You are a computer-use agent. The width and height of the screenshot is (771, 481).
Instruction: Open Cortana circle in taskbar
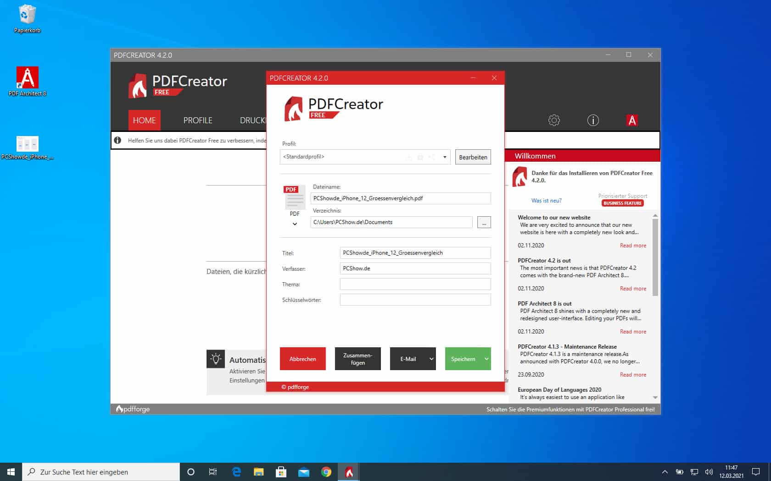(191, 472)
